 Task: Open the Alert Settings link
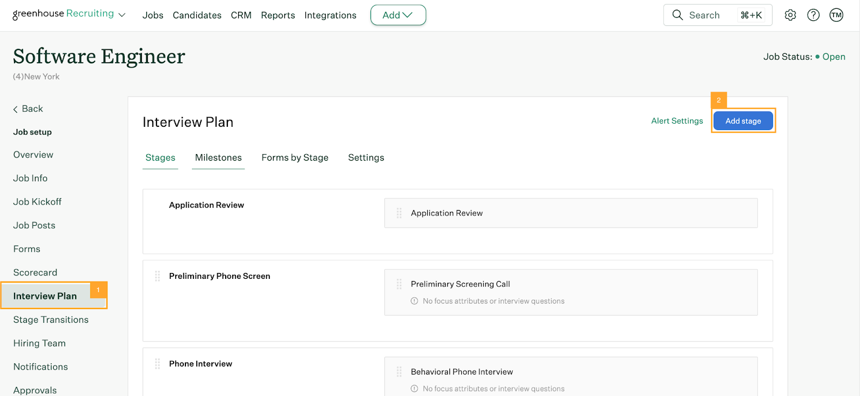point(677,121)
